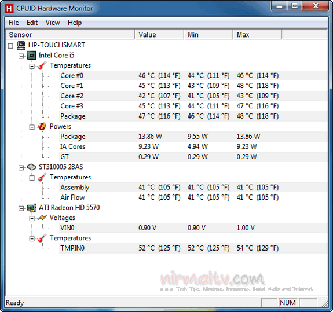Click the Min column header
The height and width of the screenshot is (312, 333).
(208, 35)
